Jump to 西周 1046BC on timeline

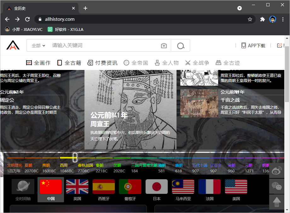coord(67,168)
